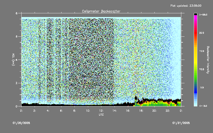This screenshot has height=133, width=213.
Task: Click the colorbar label 15.0
Action: click(202, 51)
